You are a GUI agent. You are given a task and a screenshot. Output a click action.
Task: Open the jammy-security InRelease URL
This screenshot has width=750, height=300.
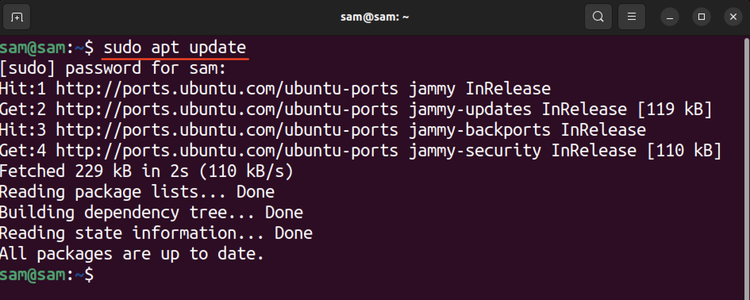pos(226,150)
